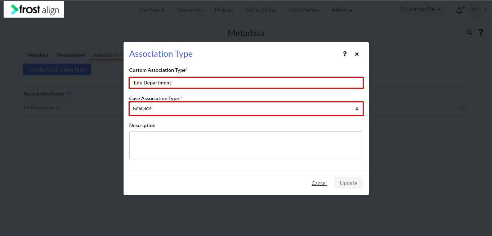Screen dimensions: 492x236
Task: Open the options ellipsis for Edu Department row
Action: click(x=462, y=109)
